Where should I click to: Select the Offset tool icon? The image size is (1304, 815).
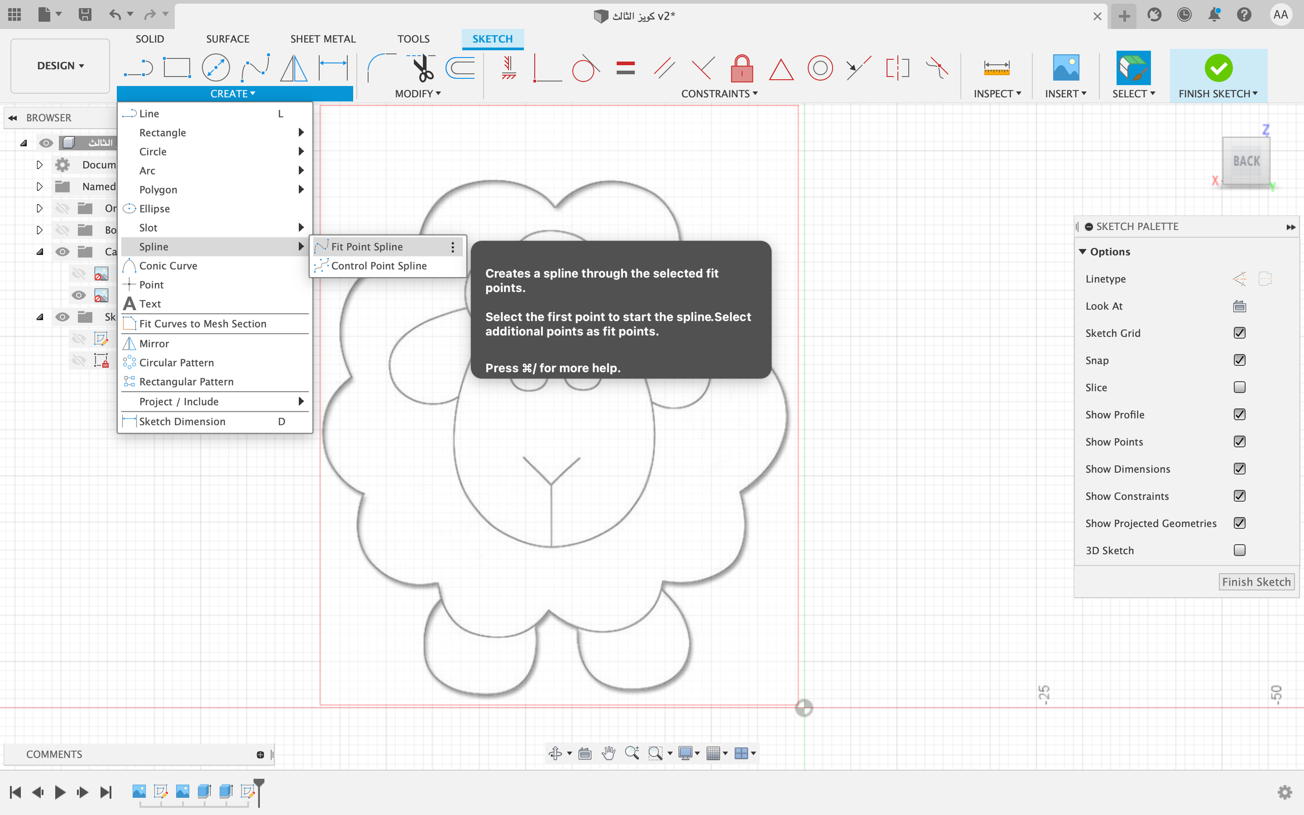460,68
